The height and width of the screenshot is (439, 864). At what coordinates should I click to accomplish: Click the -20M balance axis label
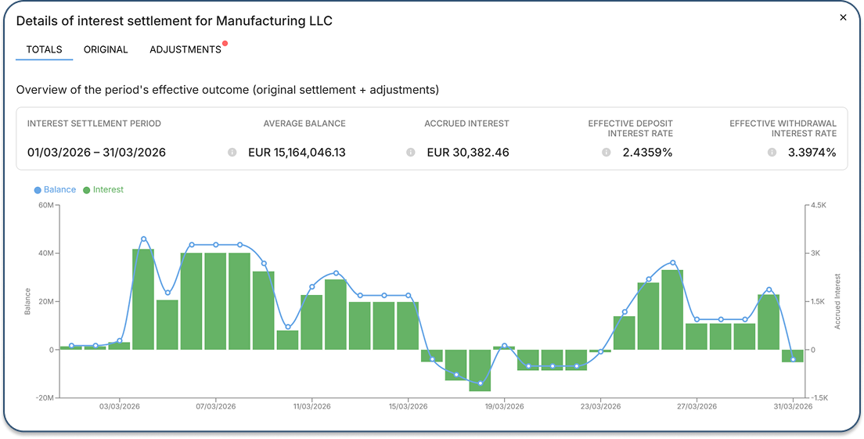click(44, 398)
